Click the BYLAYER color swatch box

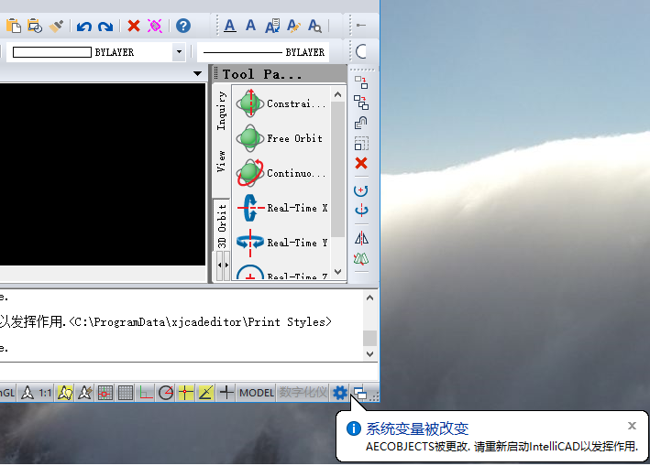point(52,52)
